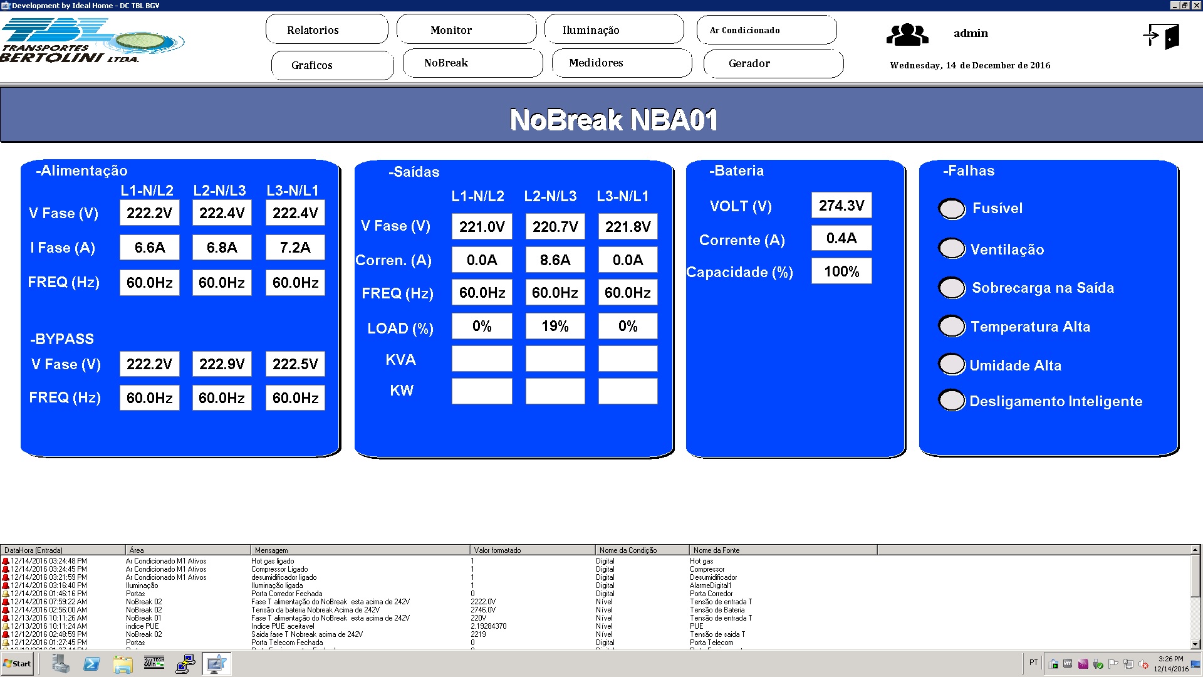Open the WinTECH application in taskbar
The height and width of the screenshot is (677, 1203).
coord(154,662)
